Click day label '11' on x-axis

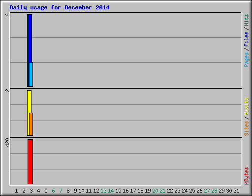pos(89,191)
